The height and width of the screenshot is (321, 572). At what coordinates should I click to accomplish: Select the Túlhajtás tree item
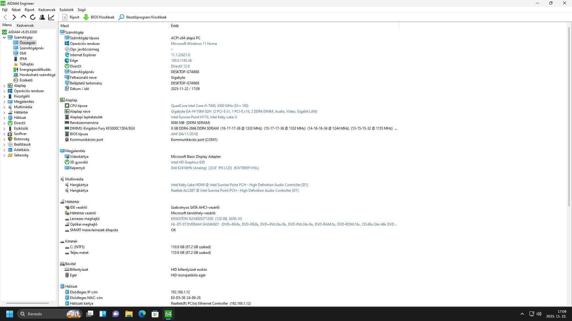tap(27, 64)
